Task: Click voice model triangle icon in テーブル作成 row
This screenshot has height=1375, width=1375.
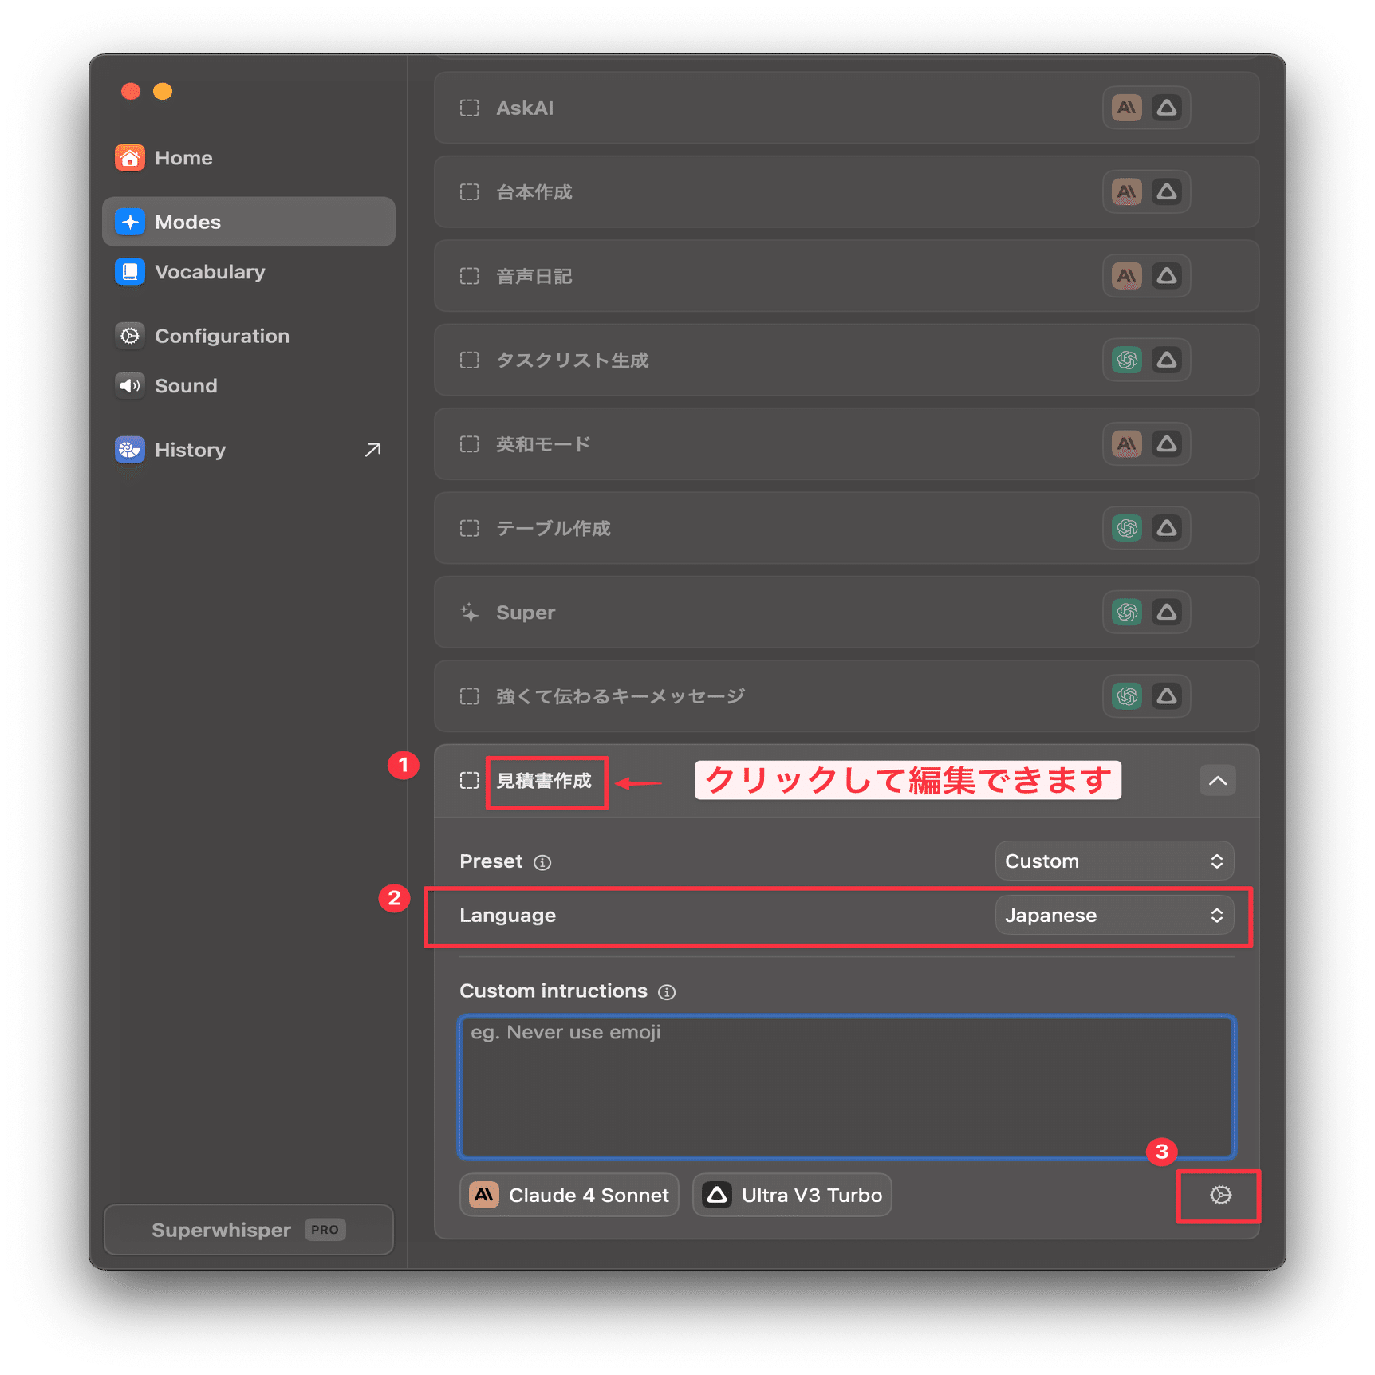Action: pos(1167,528)
